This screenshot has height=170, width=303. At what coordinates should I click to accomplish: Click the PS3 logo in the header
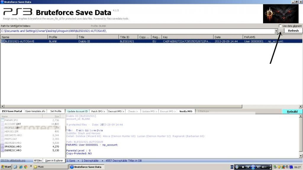coord(17,12)
